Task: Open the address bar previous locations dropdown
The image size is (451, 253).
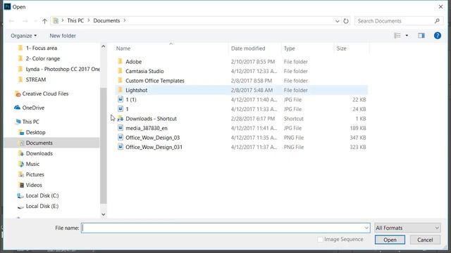Action: (x=337, y=21)
